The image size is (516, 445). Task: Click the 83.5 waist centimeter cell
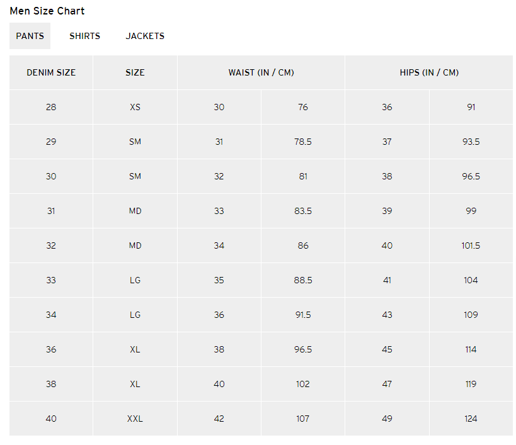[303, 211]
